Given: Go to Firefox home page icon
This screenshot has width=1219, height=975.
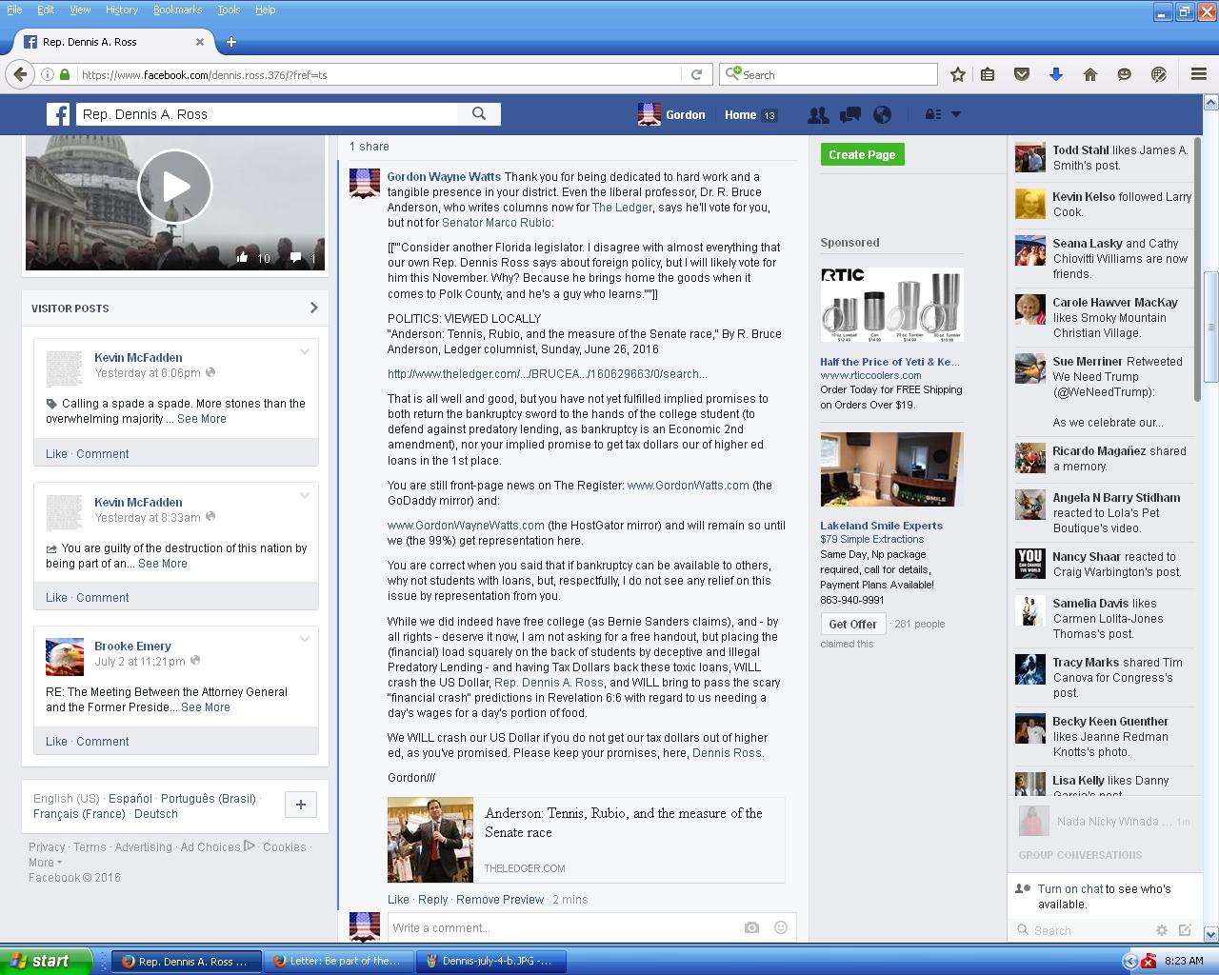Looking at the screenshot, I should (1090, 74).
